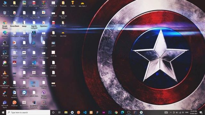Open TeamViewer desktop shortcut
The width and height of the screenshot is (205, 115).
click(24, 94)
